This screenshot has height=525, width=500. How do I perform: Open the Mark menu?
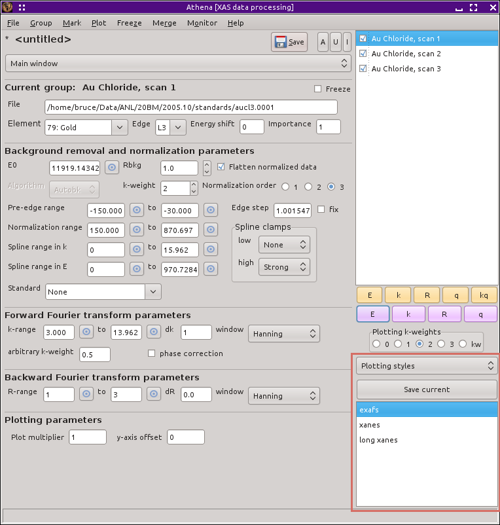(72, 23)
